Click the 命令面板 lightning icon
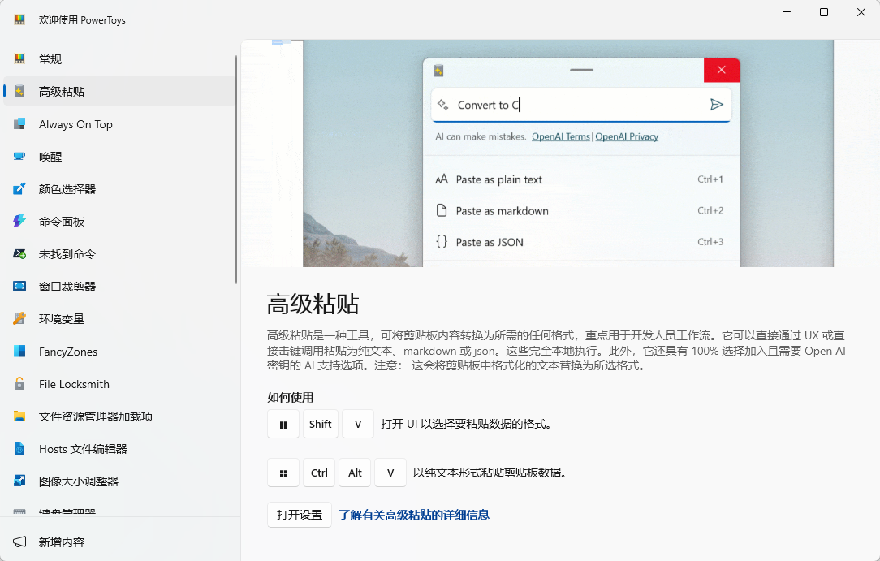This screenshot has height=561, width=880. pyautogui.click(x=19, y=221)
